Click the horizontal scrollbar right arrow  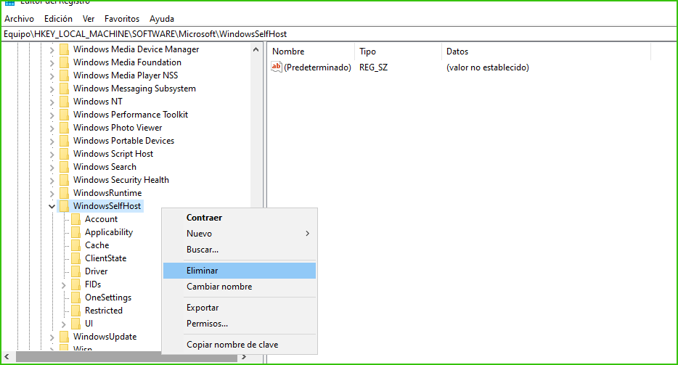tap(244, 357)
